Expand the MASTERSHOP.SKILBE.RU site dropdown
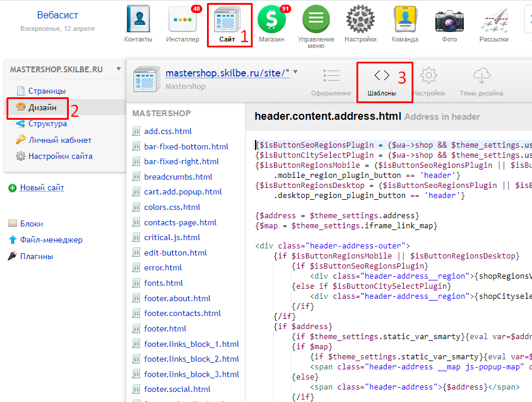 click(x=119, y=69)
